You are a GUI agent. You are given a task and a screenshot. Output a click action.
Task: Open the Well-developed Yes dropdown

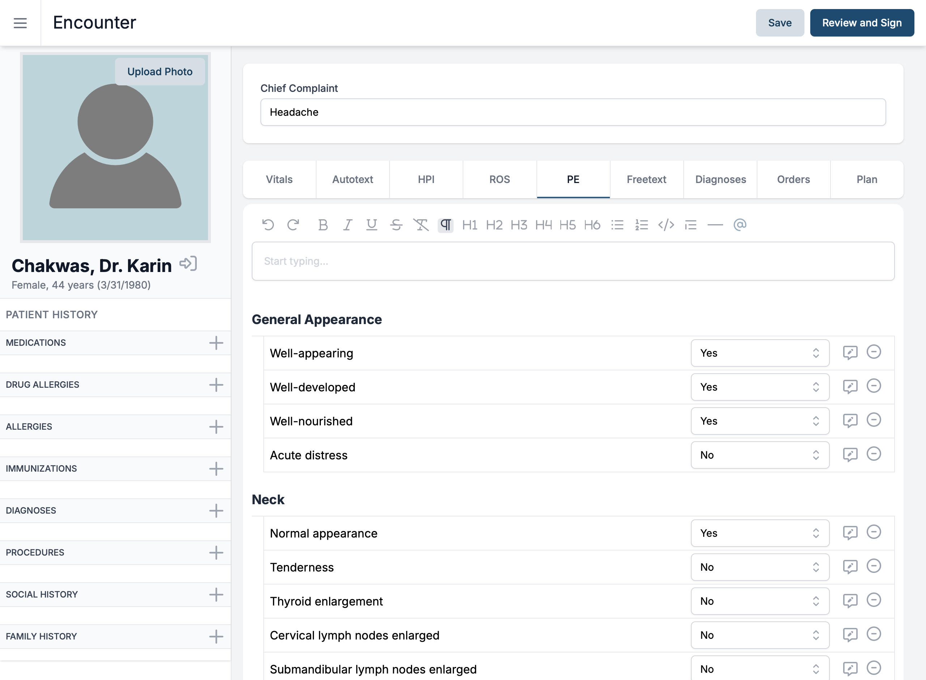tap(759, 387)
